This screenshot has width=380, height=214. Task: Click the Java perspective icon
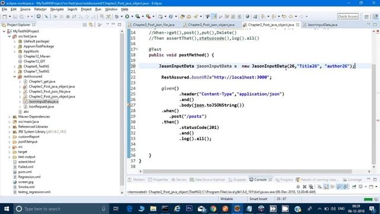click(x=375, y=17)
